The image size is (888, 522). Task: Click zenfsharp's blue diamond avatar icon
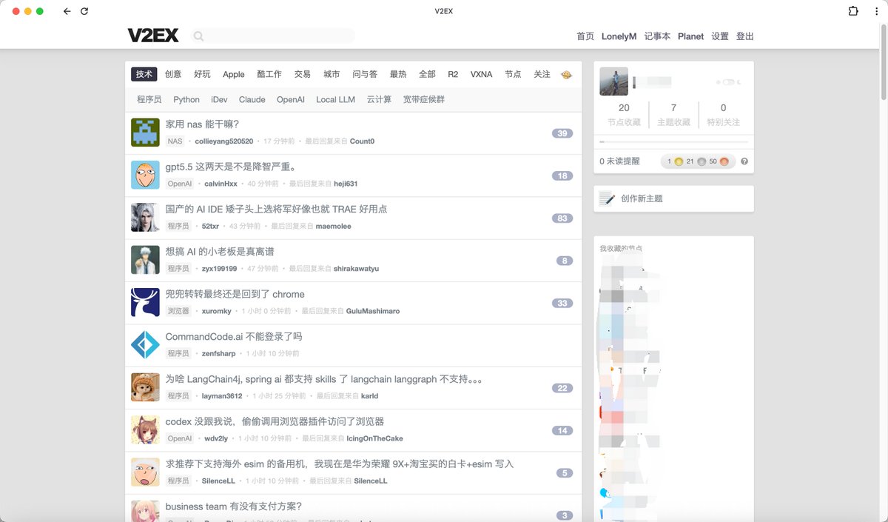point(145,344)
